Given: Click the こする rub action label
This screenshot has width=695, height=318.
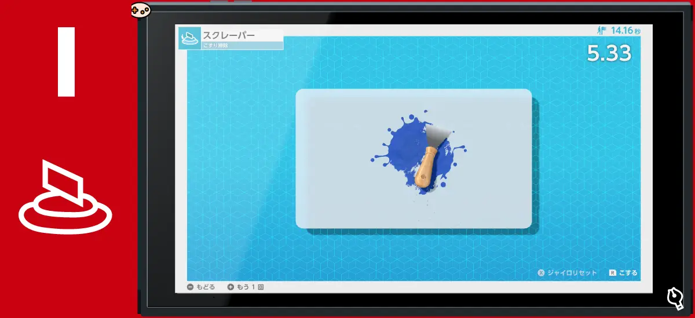Looking at the screenshot, I should pyautogui.click(x=628, y=273).
